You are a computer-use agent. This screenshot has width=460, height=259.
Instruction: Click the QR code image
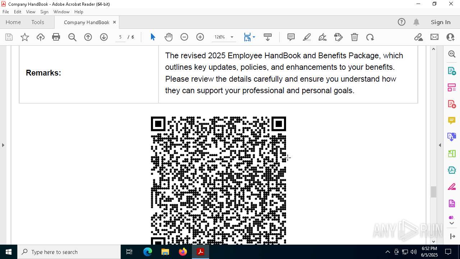[x=218, y=180]
